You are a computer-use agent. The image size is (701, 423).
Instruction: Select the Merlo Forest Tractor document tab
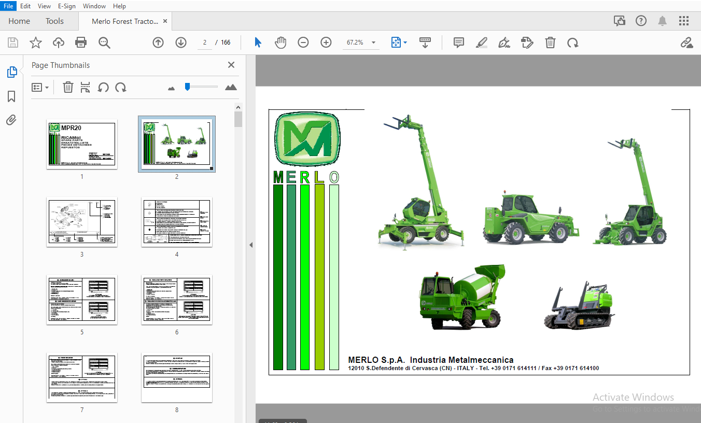(125, 21)
